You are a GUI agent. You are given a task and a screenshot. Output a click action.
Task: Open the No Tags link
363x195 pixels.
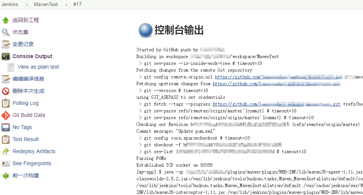(22, 127)
